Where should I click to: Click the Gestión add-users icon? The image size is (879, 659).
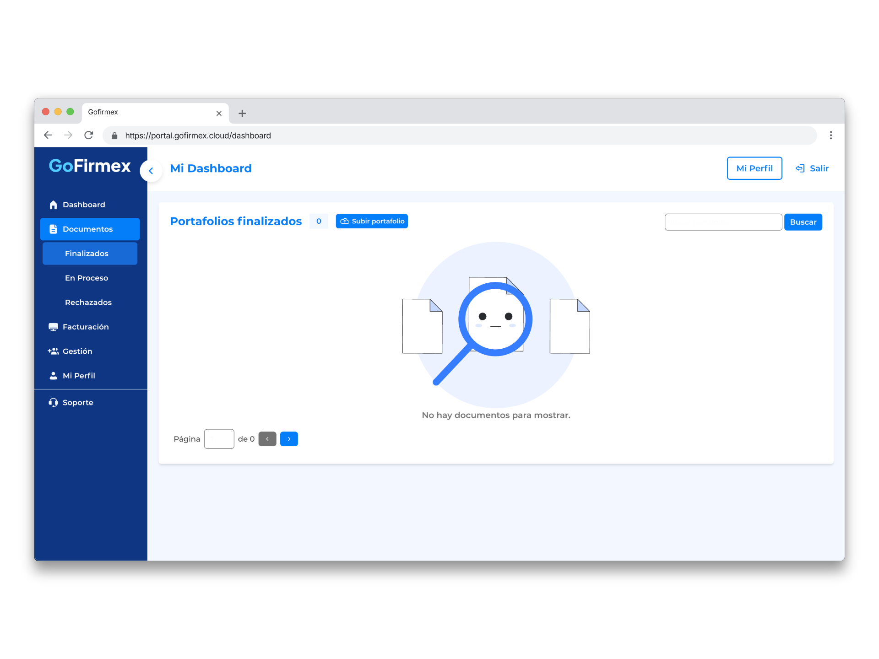pyautogui.click(x=53, y=351)
